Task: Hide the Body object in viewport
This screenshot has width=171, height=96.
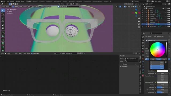Action: pyautogui.click(x=167, y=10)
